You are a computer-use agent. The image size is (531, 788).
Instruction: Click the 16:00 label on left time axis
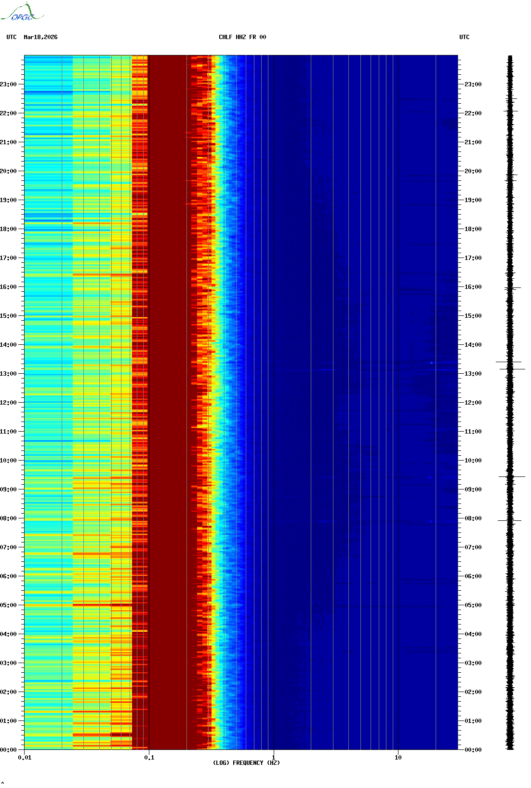pos(8,287)
